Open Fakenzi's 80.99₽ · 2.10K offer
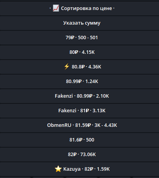159x178 pixels. 79,96
